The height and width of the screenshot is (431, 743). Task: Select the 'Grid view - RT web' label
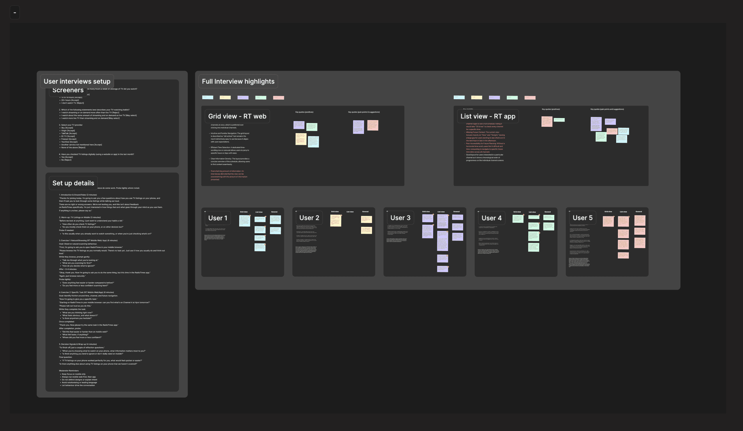[237, 116]
